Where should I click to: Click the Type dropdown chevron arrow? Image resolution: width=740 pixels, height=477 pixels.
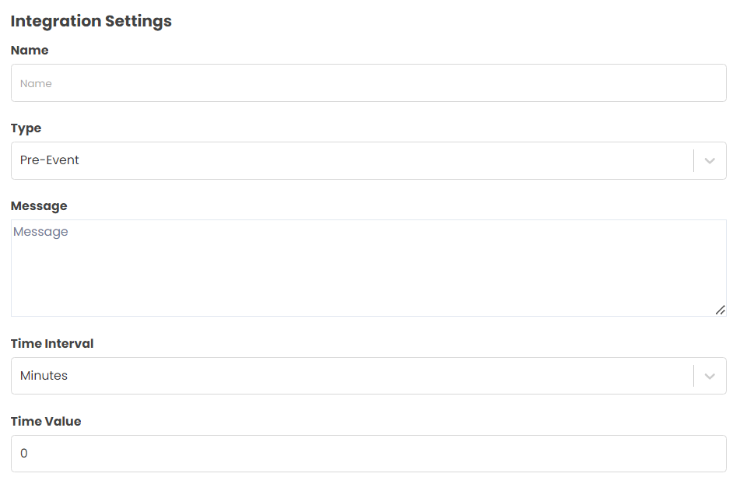pyautogui.click(x=710, y=161)
